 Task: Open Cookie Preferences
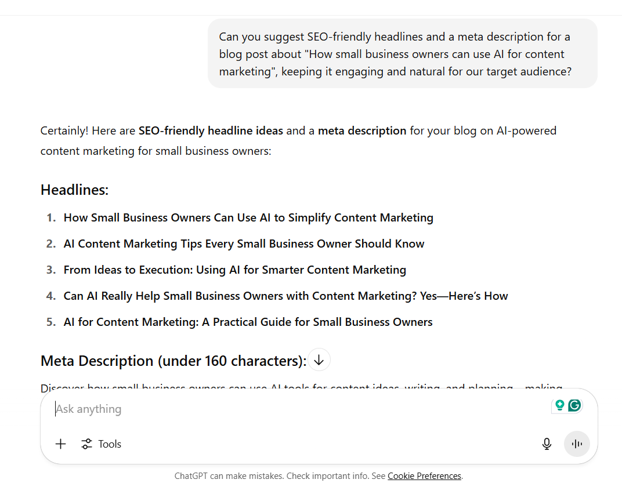(x=424, y=475)
